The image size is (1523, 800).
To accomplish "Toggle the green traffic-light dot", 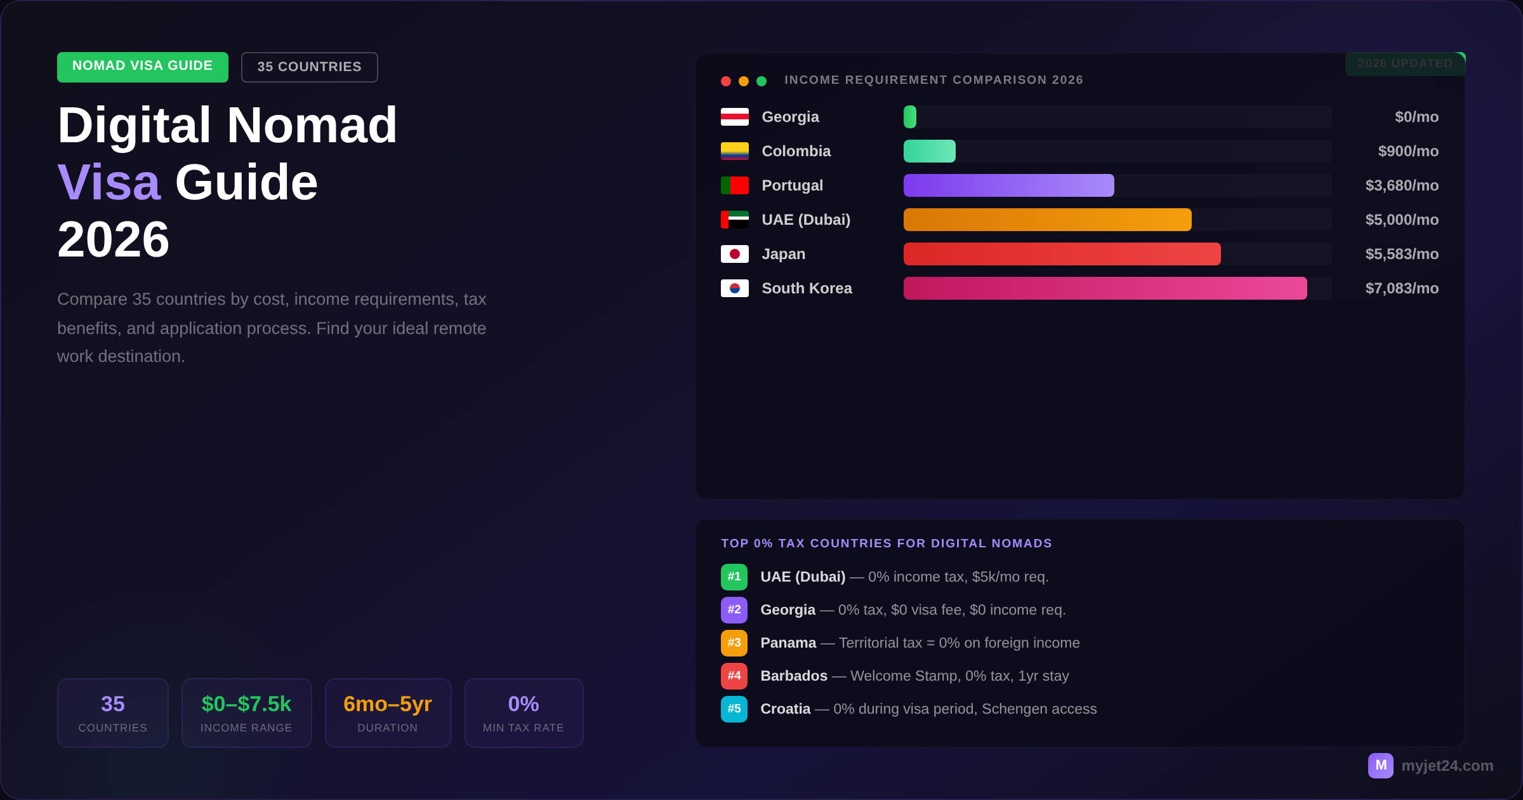I will 760,81.
